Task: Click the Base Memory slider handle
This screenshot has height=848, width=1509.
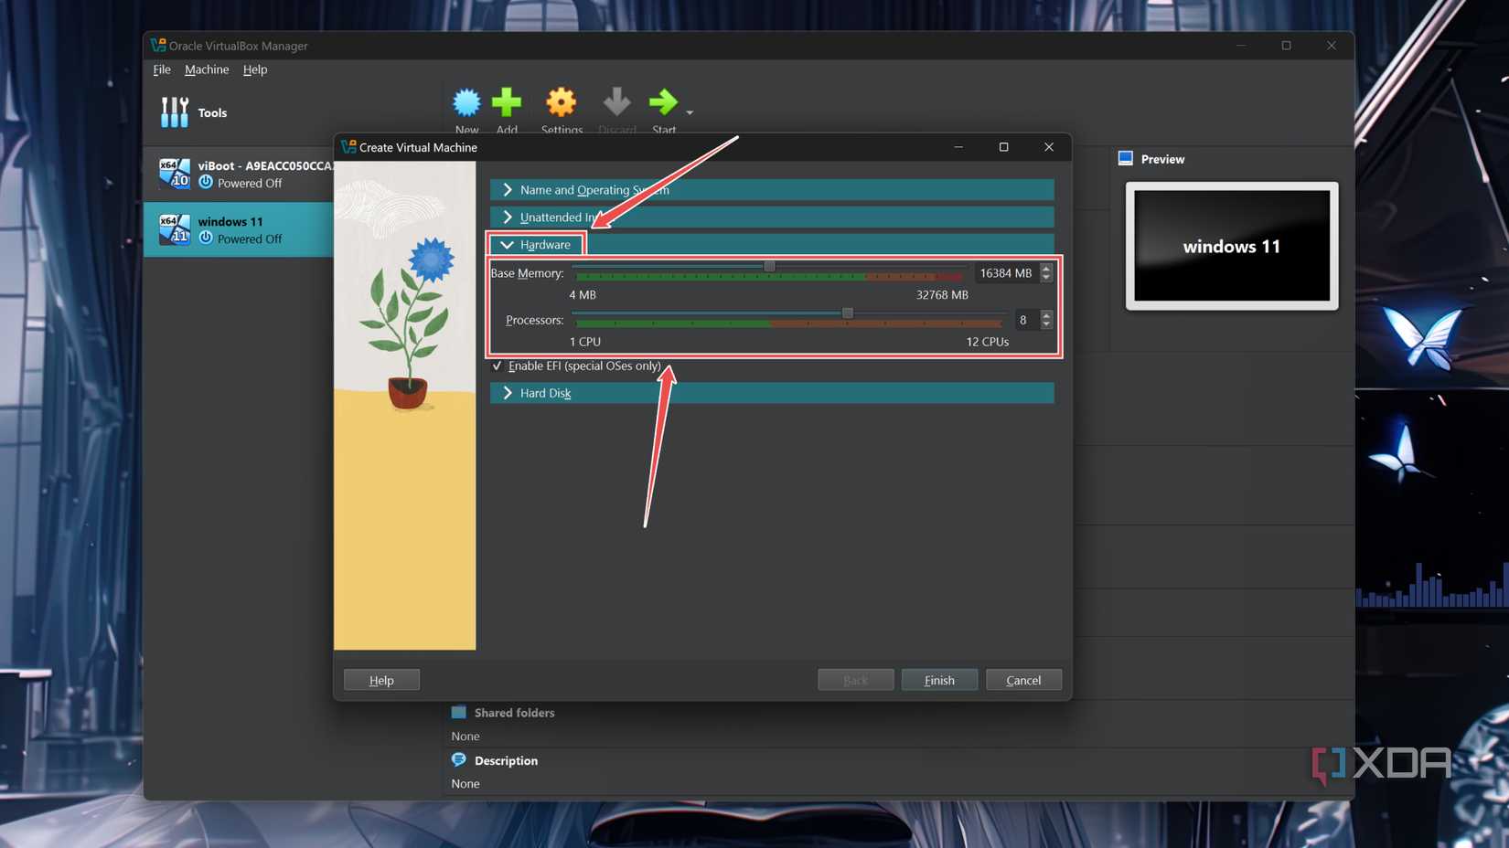Action: tap(769, 266)
